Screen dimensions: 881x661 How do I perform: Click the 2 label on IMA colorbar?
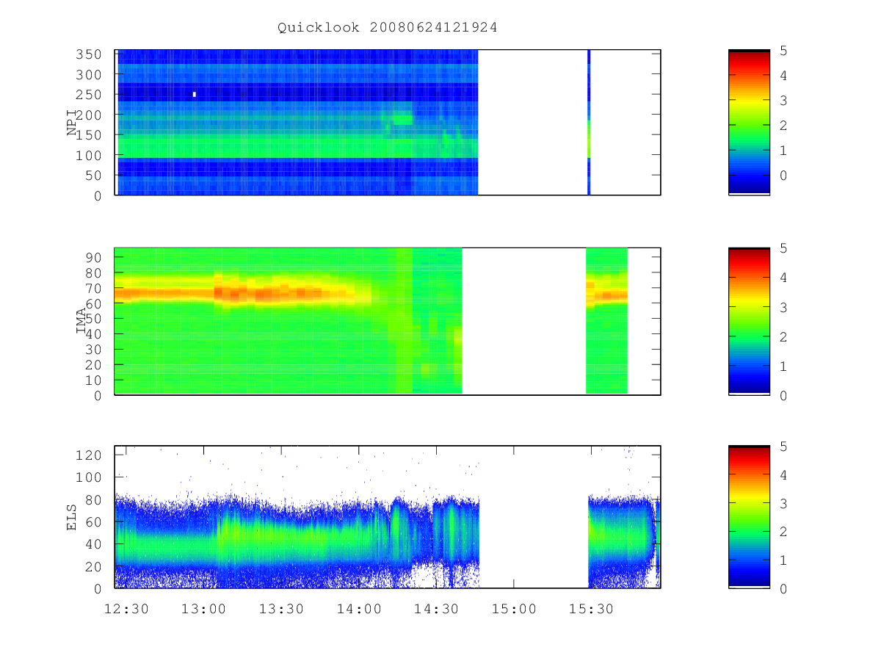pyautogui.click(x=783, y=336)
